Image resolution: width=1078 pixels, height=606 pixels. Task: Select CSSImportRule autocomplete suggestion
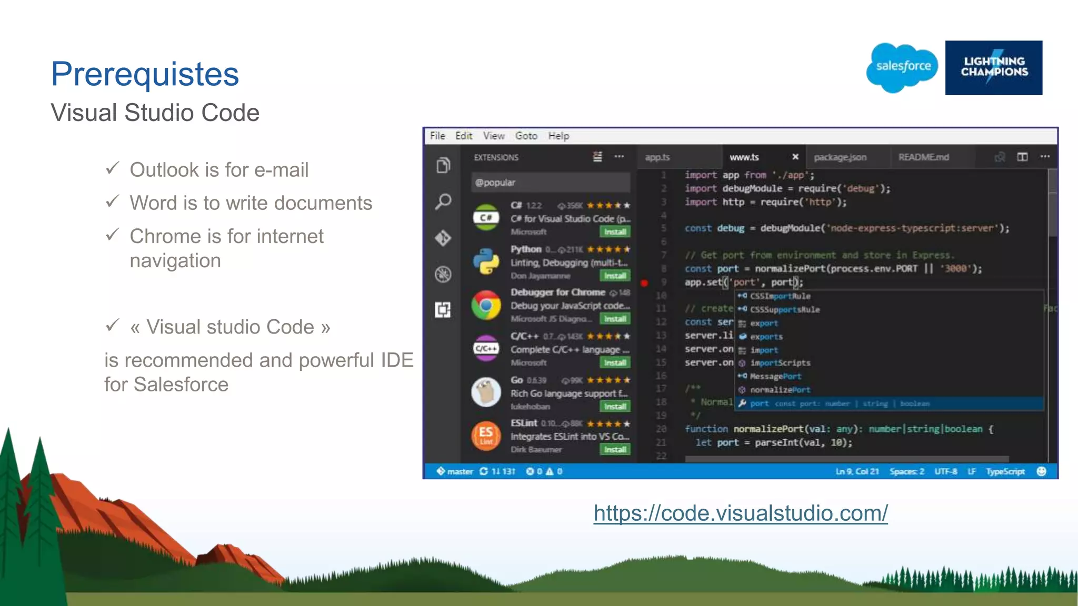pyautogui.click(x=889, y=296)
